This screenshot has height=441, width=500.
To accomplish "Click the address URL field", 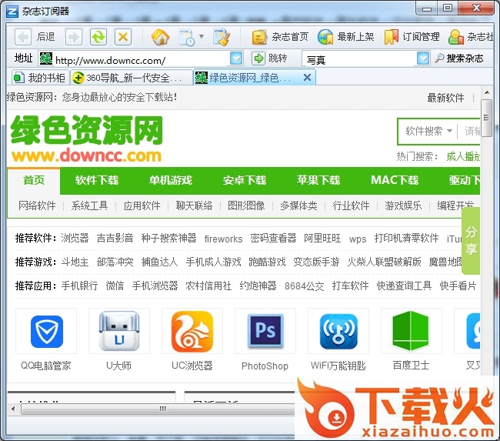I will coord(142,60).
